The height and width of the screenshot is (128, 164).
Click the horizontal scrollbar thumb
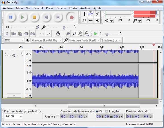[x=104, y=106]
